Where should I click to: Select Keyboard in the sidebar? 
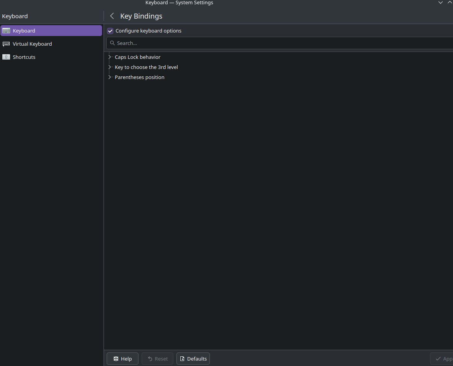coord(51,31)
